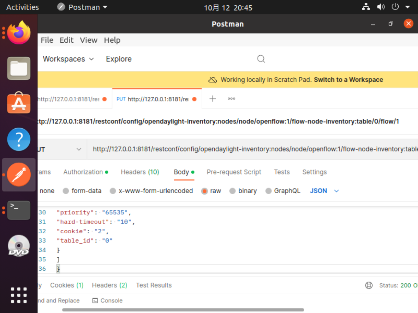
Task: Open Terminal from the dock
Action: click(19, 210)
